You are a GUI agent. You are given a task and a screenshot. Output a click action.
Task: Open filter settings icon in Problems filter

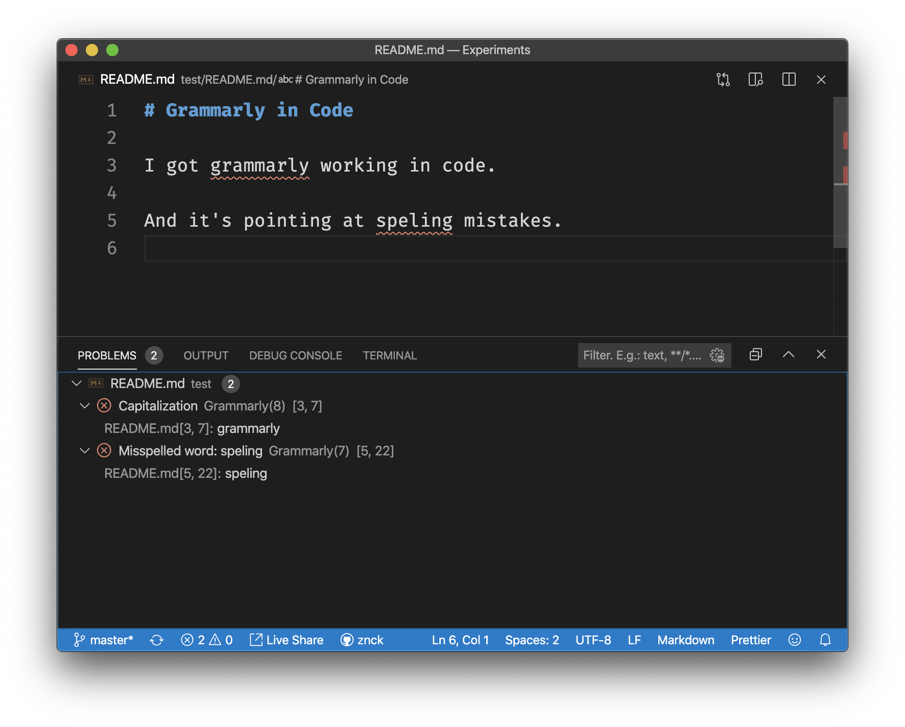tap(717, 355)
